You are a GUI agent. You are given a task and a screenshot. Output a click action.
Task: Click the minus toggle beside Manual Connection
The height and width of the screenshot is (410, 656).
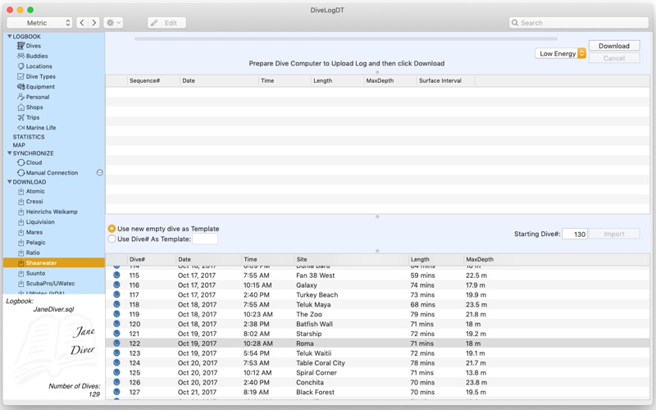click(99, 173)
